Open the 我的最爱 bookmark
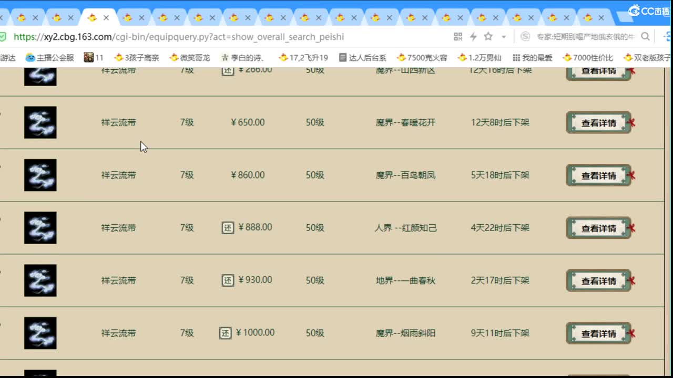Screen dimensions: 673x378 click(x=533, y=58)
